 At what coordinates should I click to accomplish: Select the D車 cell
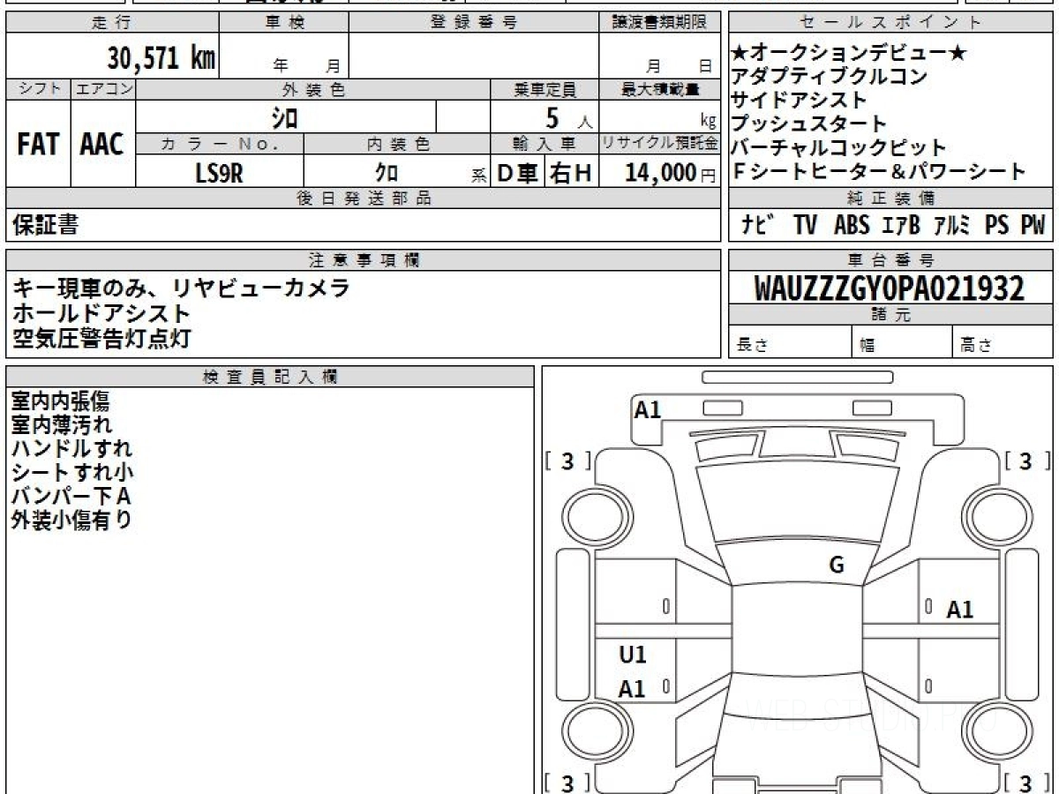click(x=518, y=174)
